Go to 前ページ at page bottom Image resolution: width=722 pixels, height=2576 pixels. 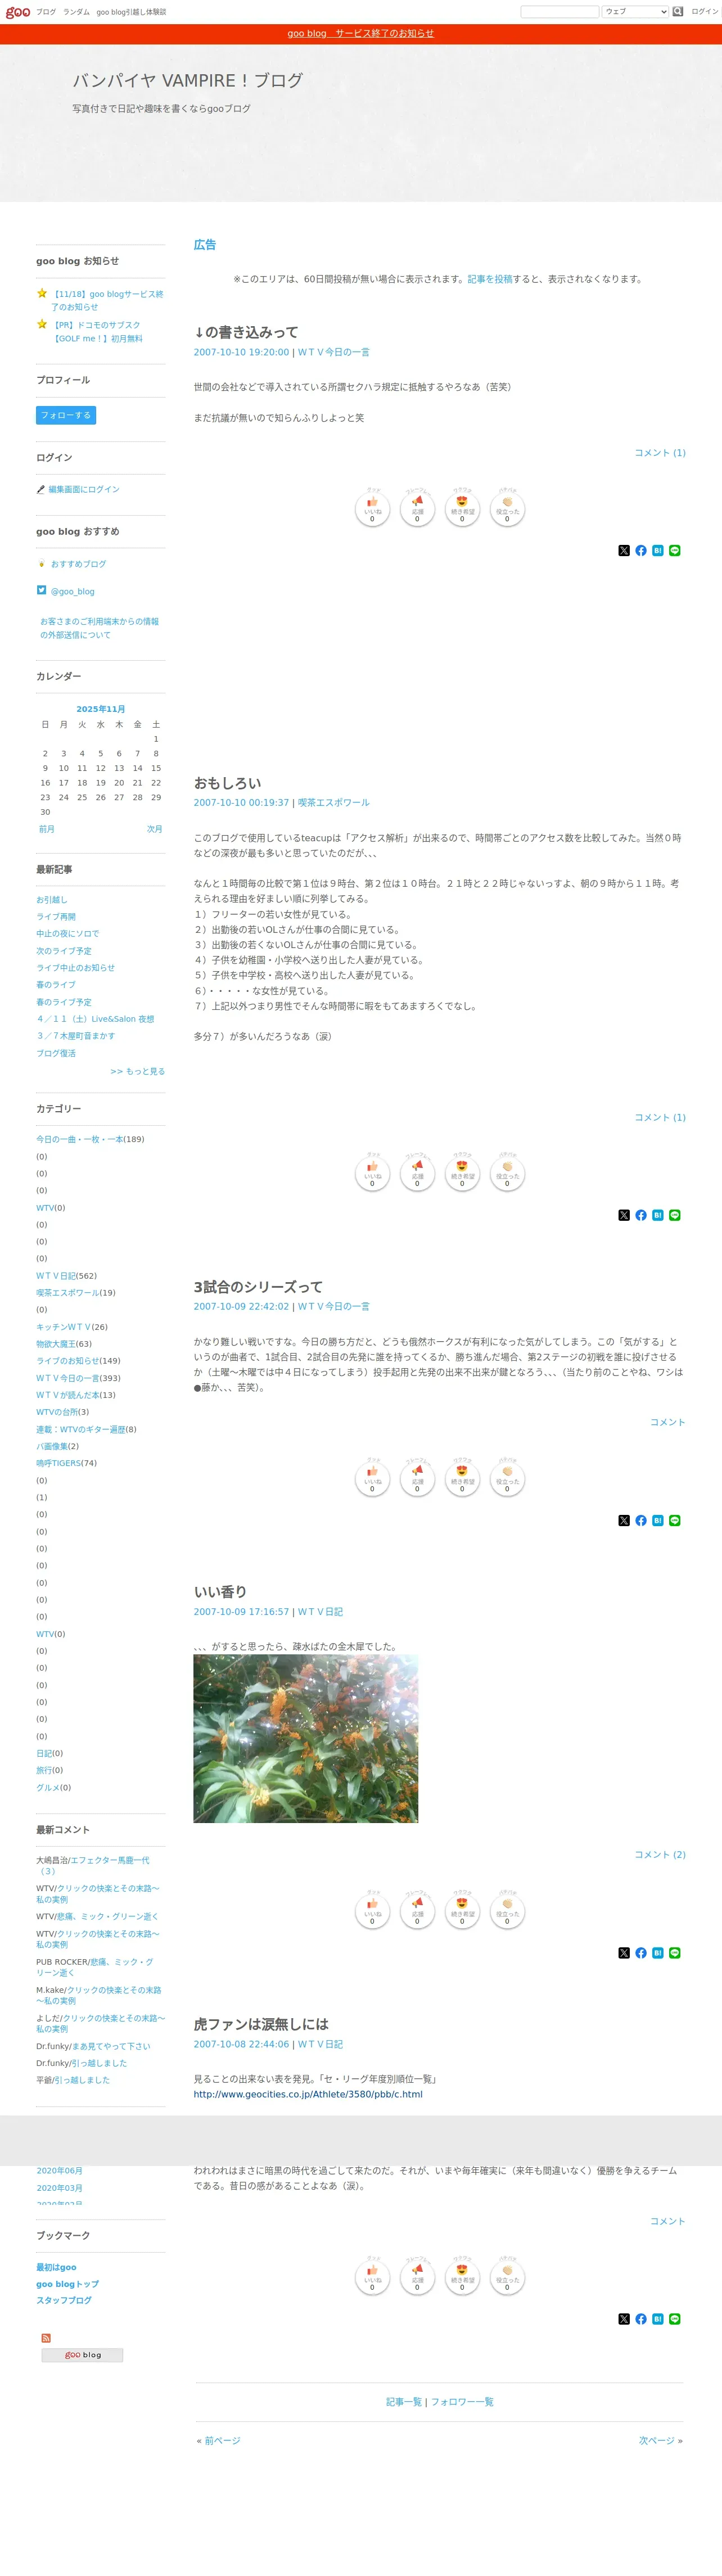tap(222, 2441)
